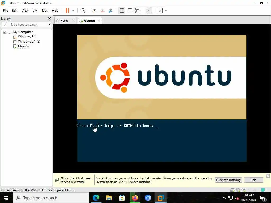The height and width of the screenshot is (203, 271).
Task: Select My Computer in the library
Action: tap(23, 32)
